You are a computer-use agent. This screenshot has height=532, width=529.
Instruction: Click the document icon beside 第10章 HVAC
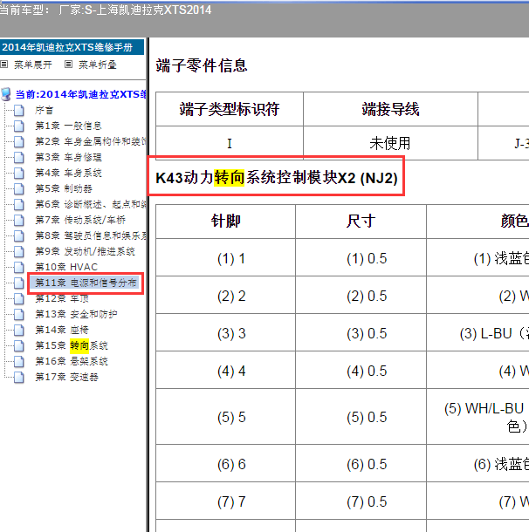19,267
